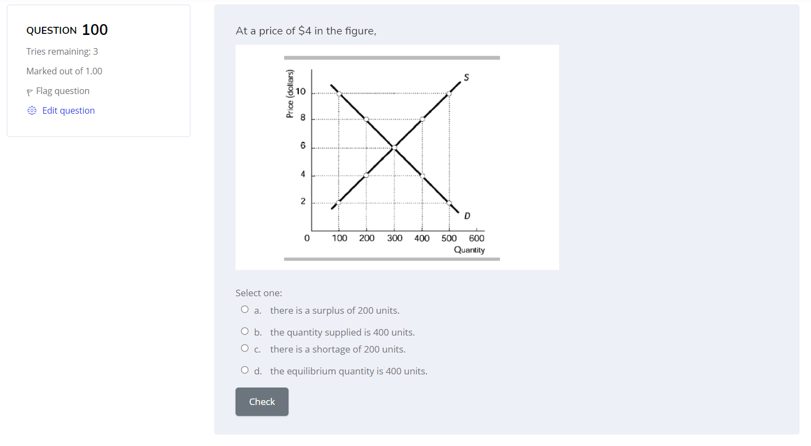
Task: Click answer text 'the quantity supplied is 400 units'
Action: (342, 332)
